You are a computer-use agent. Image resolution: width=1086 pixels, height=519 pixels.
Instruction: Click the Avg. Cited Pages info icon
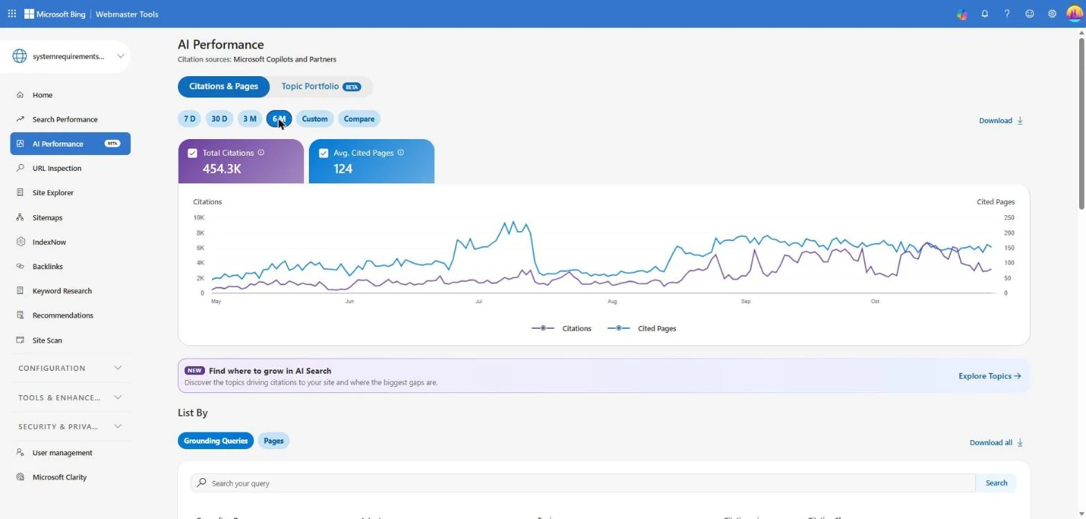pyautogui.click(x=401, y=153)
